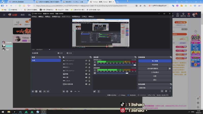Open 桌面音频 channel three-dot options

(95, 70)
